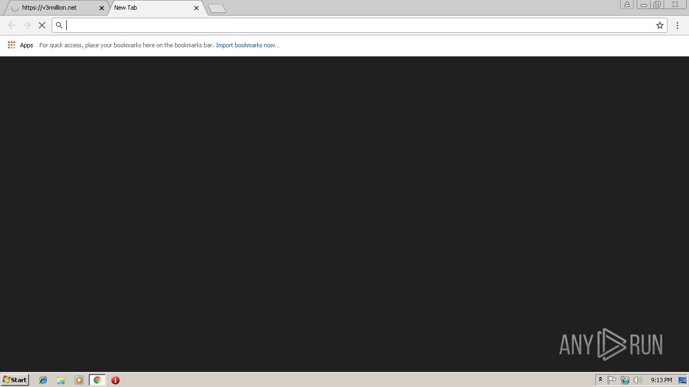
Task: Close the New Tab tab
Action: click(196, 8)
